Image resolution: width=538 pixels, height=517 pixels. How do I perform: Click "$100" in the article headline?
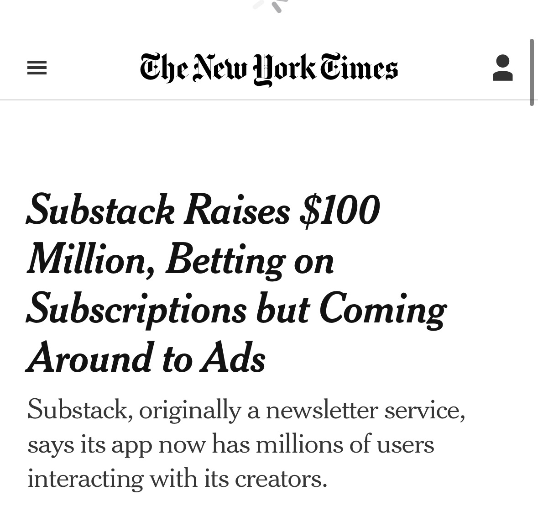click(x=340, y=211)
